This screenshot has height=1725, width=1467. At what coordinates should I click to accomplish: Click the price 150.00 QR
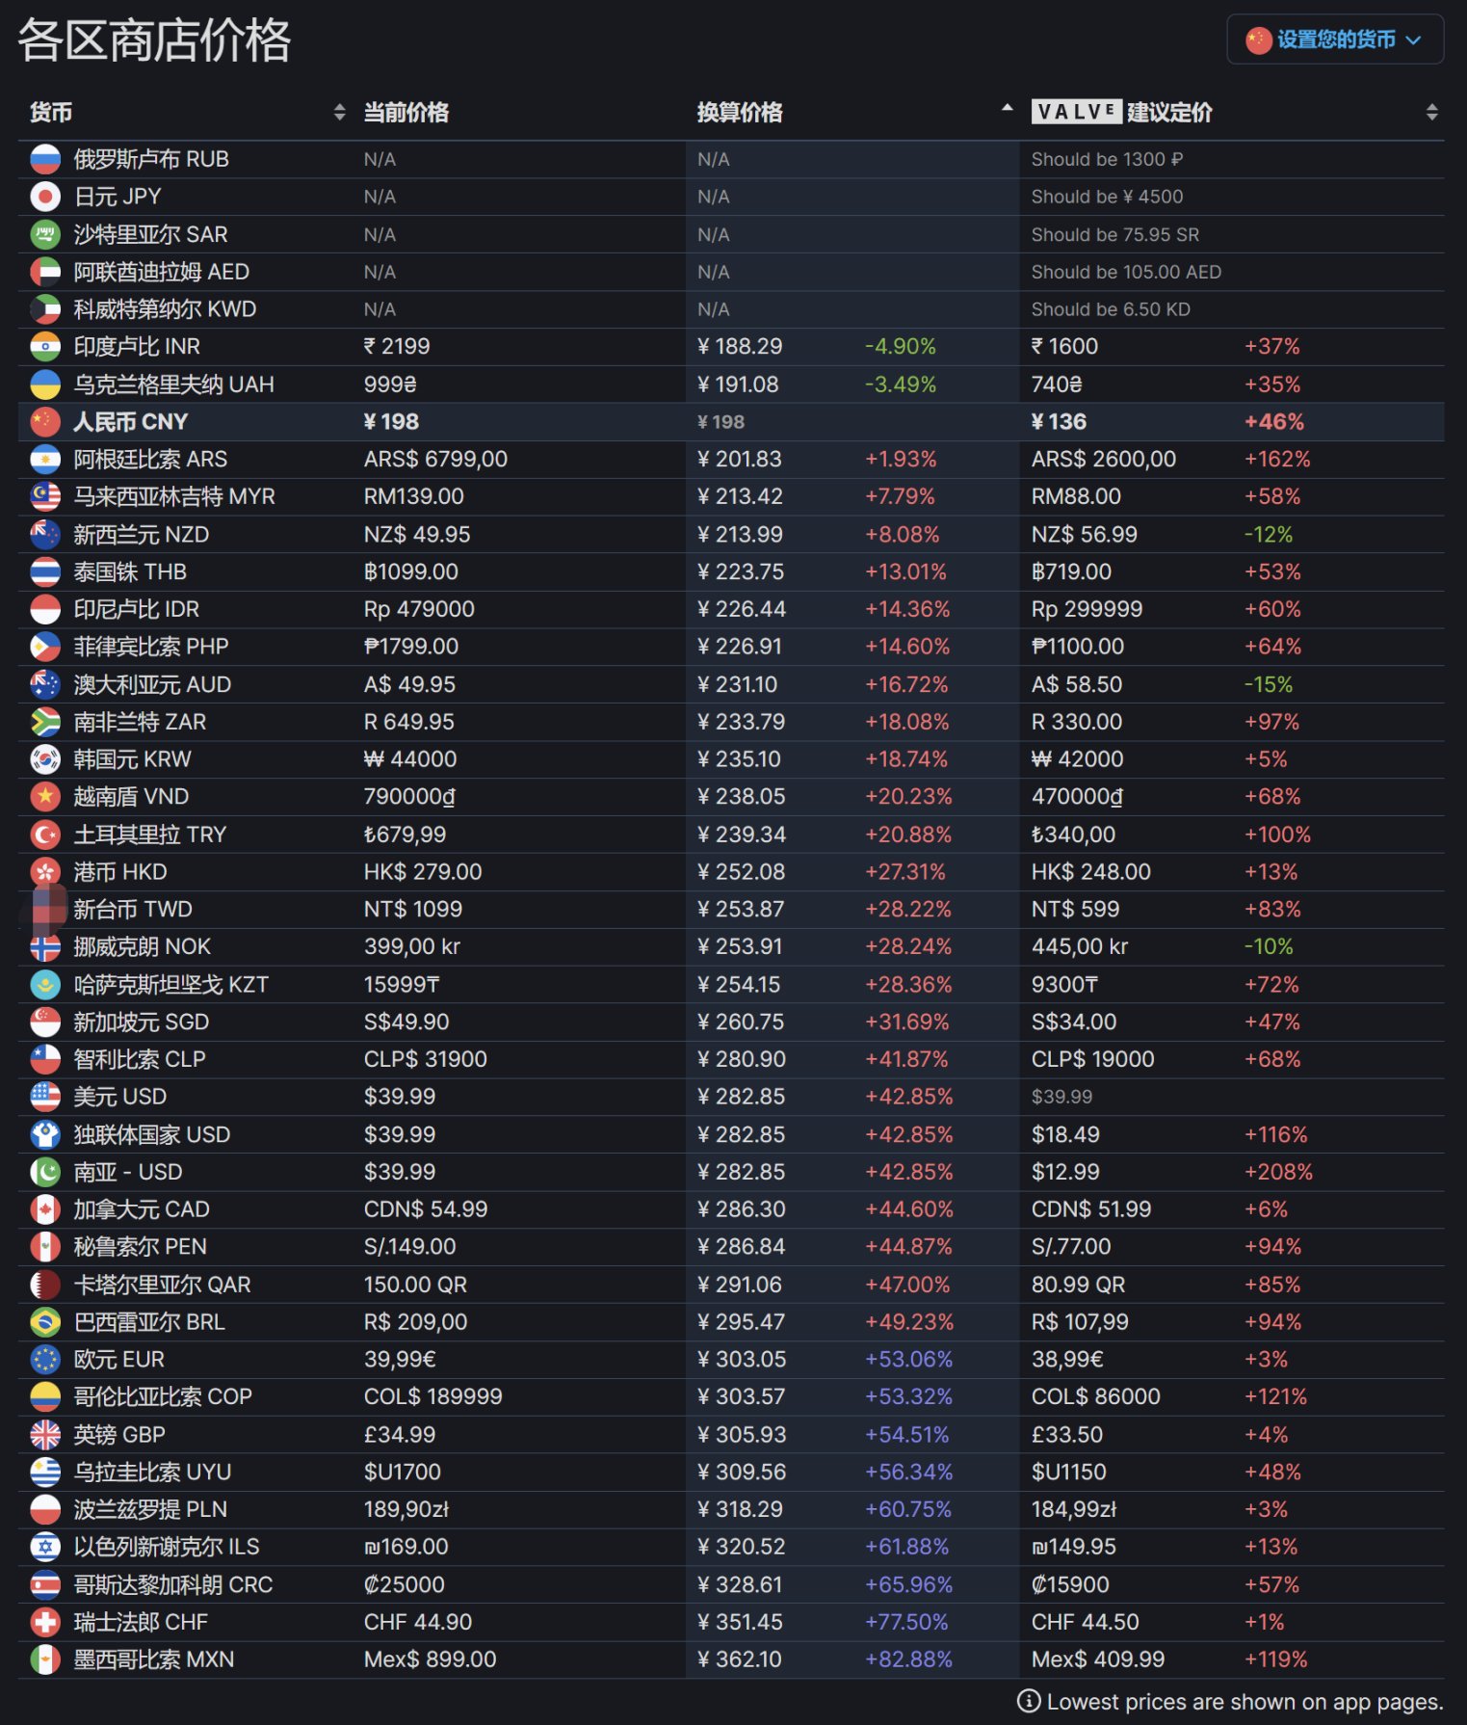click(x=415, y=1285)
